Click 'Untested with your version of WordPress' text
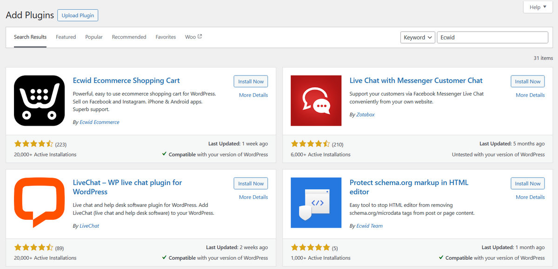This screenshot has height=269, width=558. 498,154
